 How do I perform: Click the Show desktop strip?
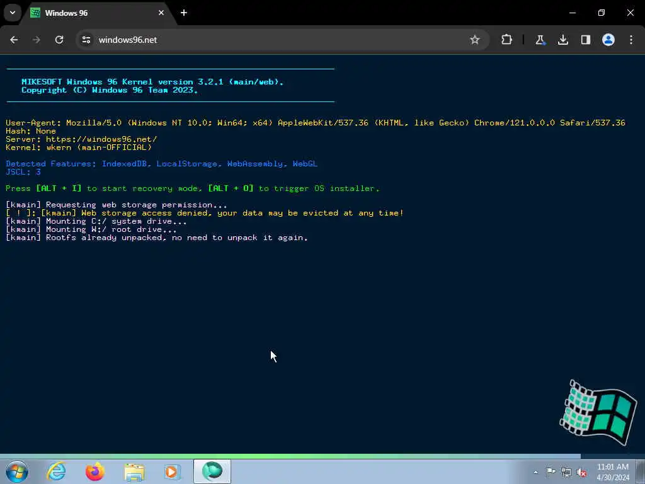point(642,471)
